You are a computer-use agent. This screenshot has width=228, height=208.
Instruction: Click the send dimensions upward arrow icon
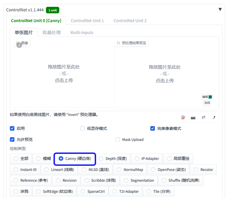pos(214,117)
